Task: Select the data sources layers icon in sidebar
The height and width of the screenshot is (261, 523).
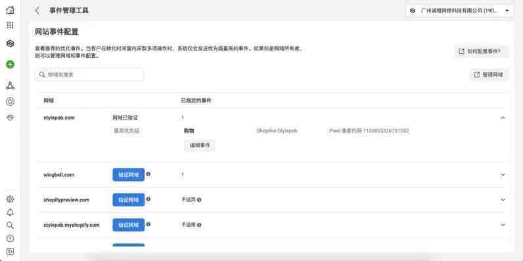Action: [11, 43]
